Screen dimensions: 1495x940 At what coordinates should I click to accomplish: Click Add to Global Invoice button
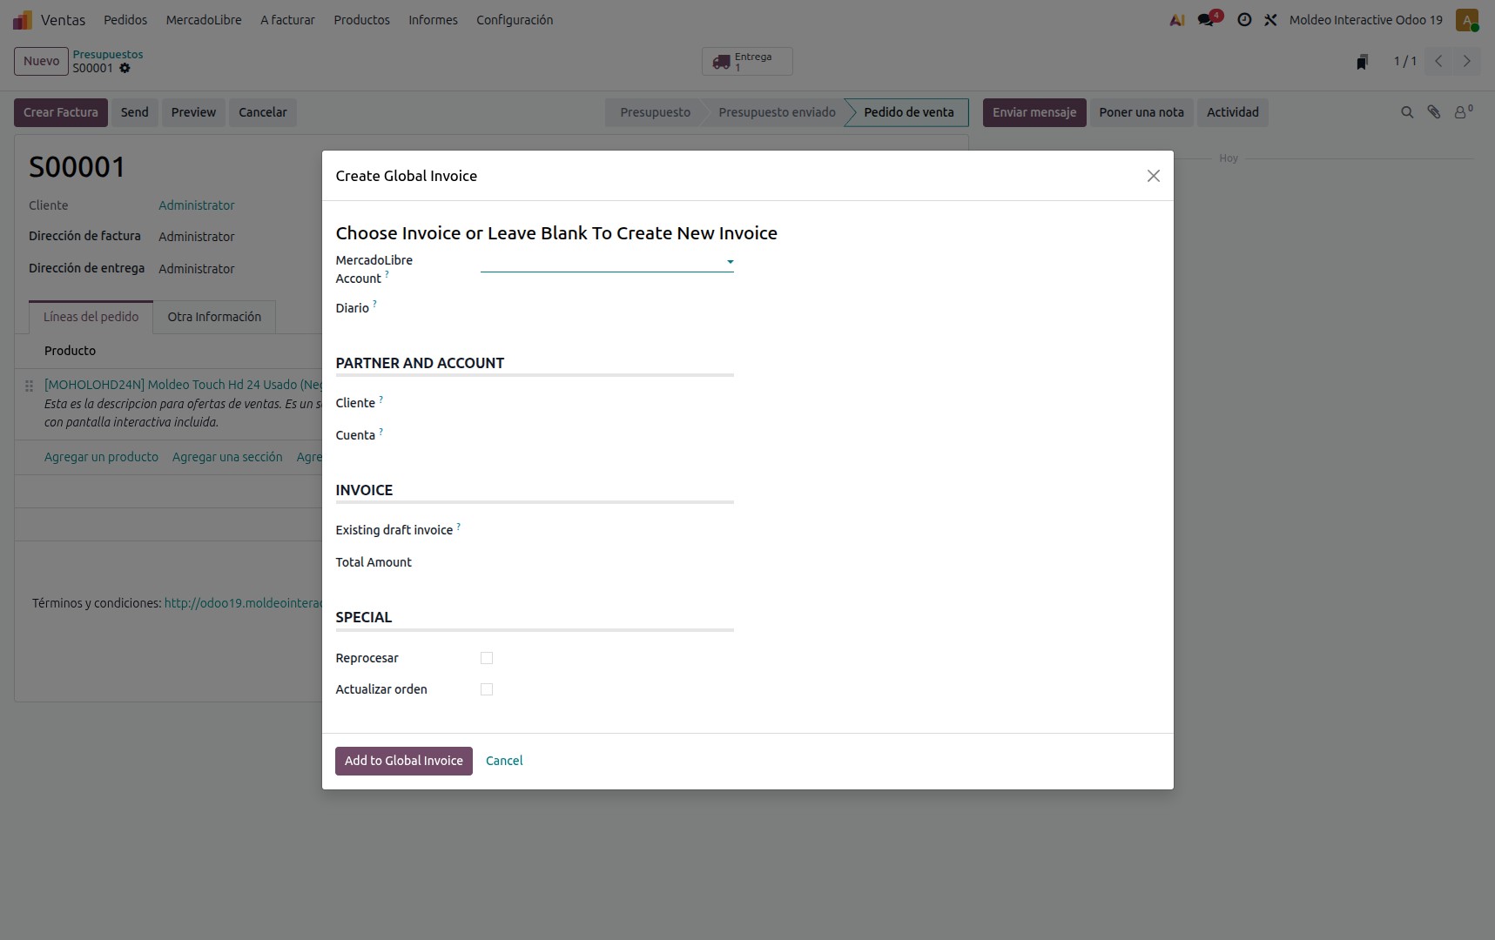coord(404,761)
